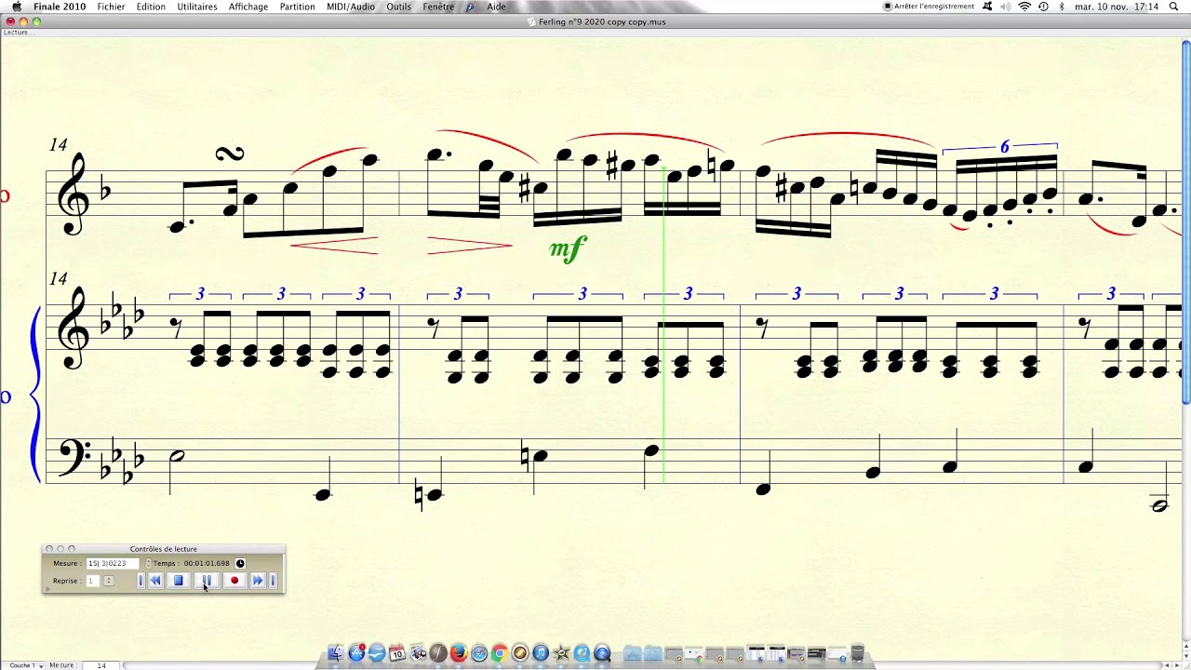Click the volume icon in menu bar
The height and width of the screenshot is (670, 1191).
1005,7
